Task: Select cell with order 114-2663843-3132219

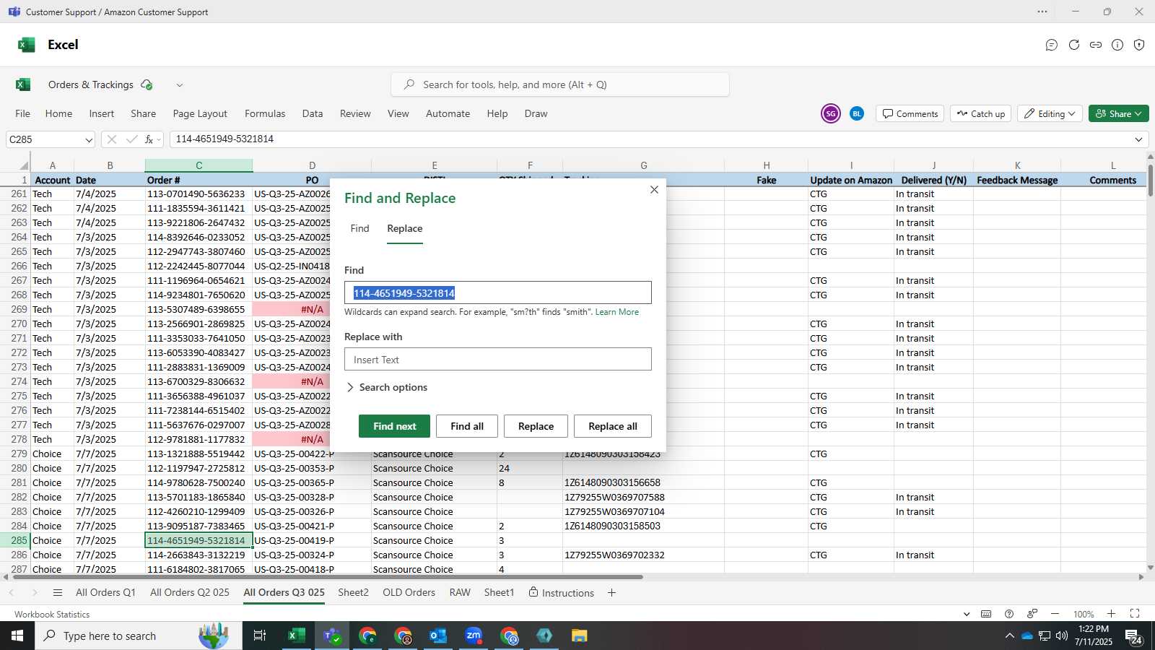Action: (x=199, y=555)
